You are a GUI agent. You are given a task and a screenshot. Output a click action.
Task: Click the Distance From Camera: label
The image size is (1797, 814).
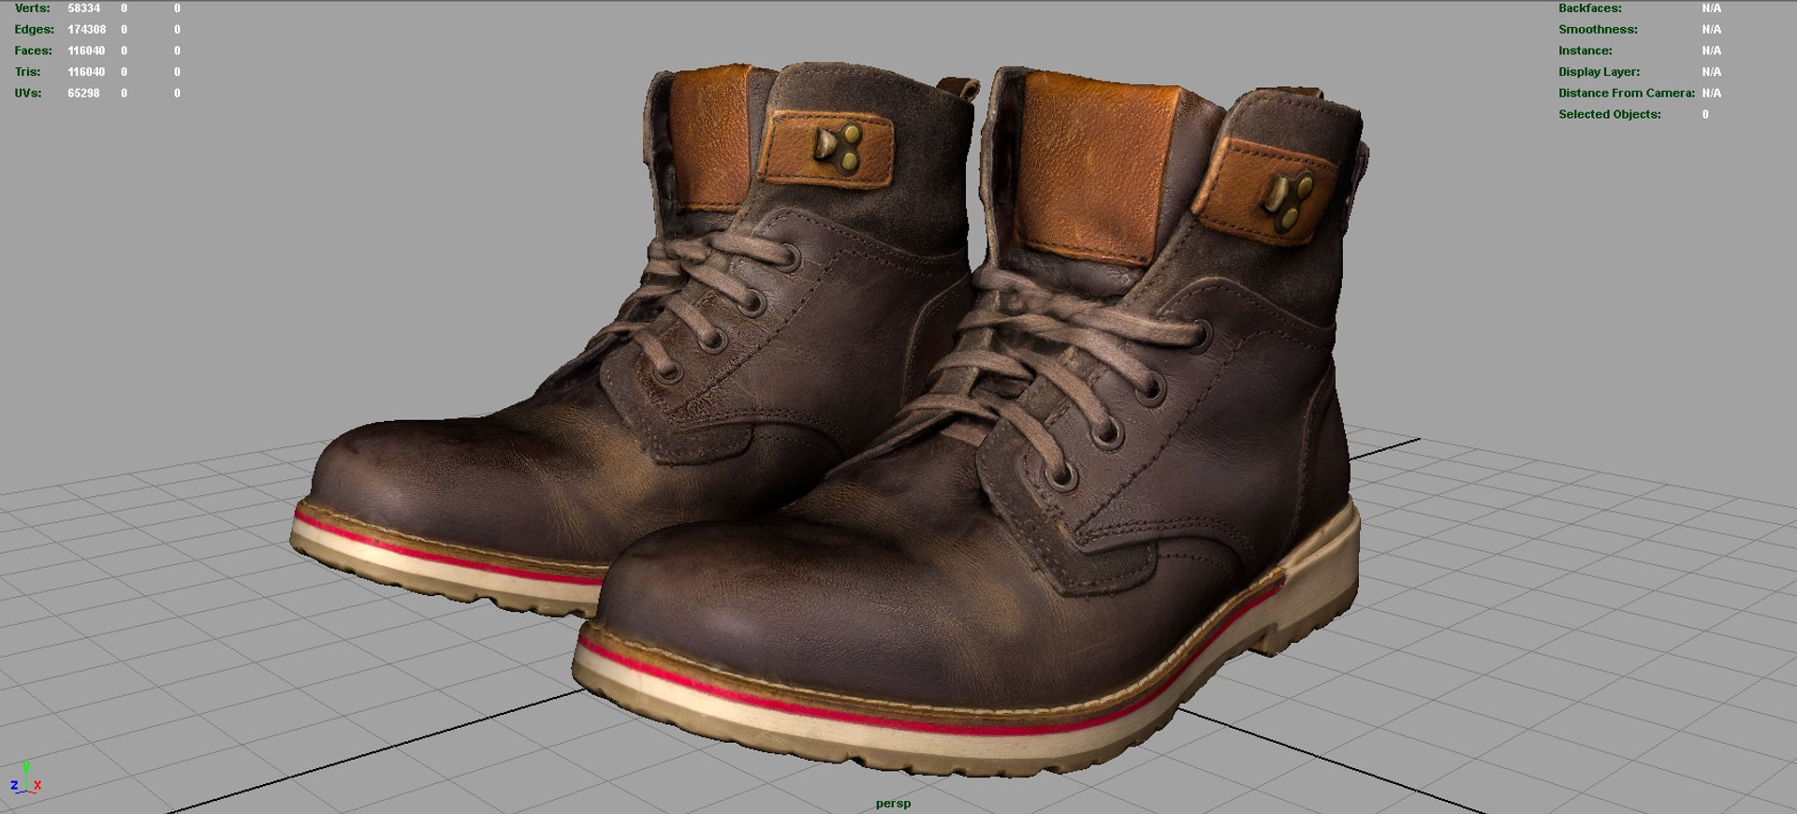(x=1627, y=94)
